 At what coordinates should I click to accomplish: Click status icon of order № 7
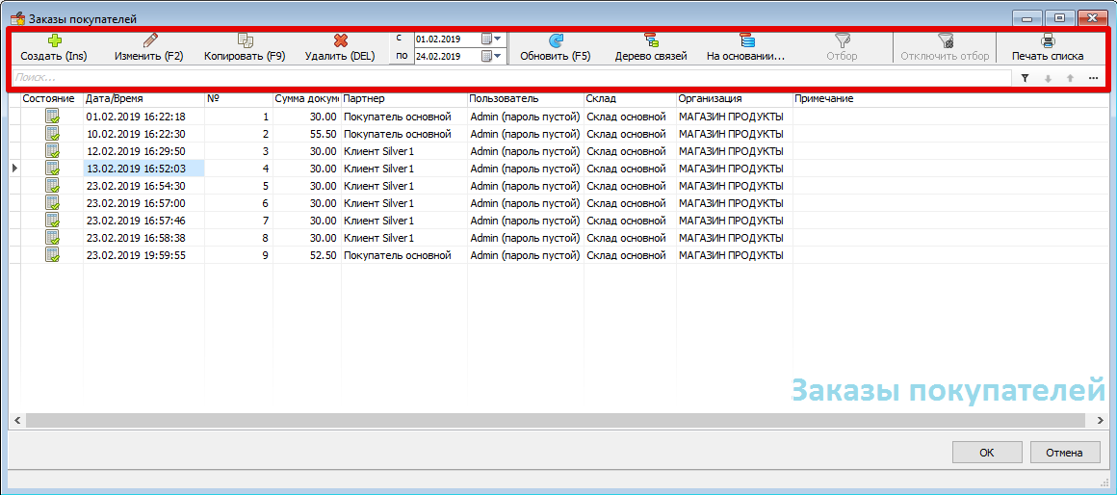click(x=52, y=221)
